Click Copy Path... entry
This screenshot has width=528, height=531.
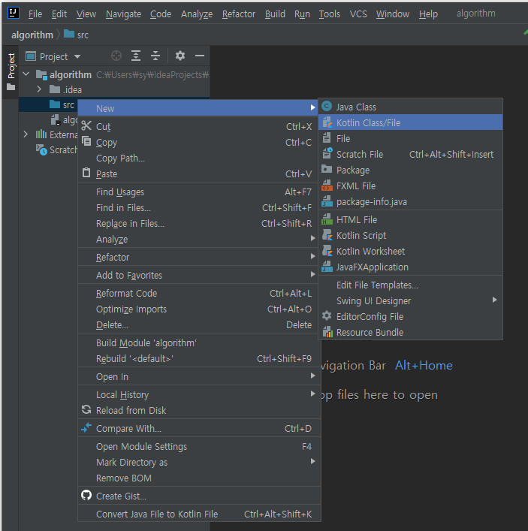click(x=200, y=158)
